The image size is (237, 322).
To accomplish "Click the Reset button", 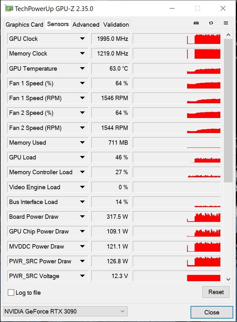I will [x=216, y=292].
